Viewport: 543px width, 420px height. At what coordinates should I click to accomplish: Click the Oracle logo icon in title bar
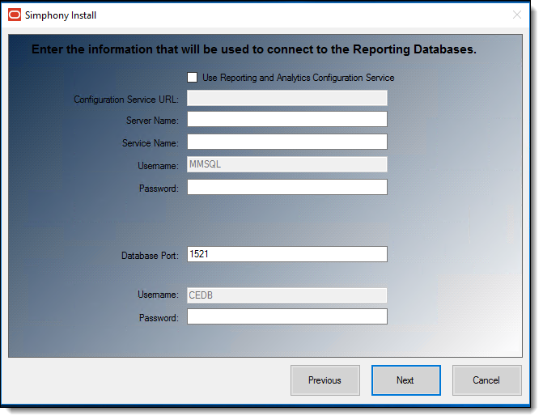pos(15,15)
